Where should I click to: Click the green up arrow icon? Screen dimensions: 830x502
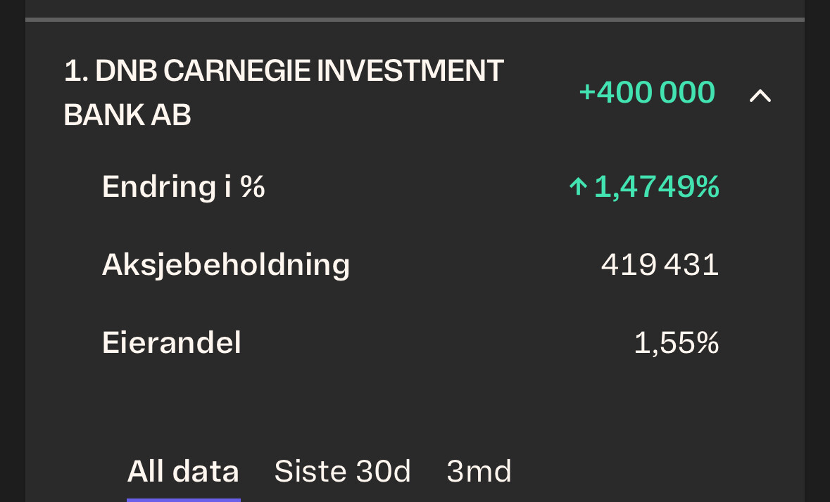coord(578,186)
